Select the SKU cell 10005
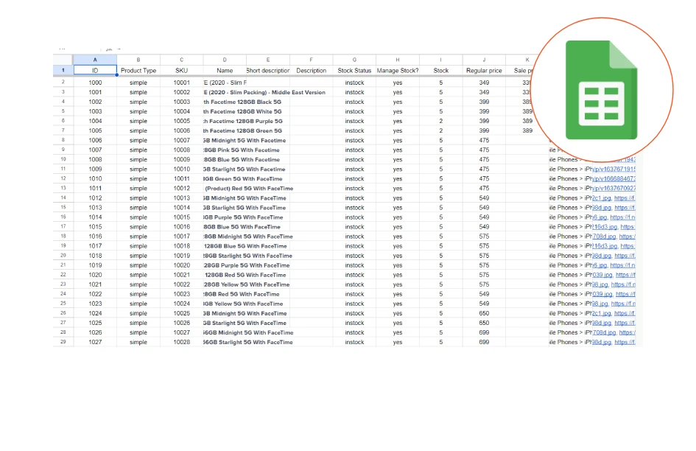696x451 pixels. [x=181, y=121]
